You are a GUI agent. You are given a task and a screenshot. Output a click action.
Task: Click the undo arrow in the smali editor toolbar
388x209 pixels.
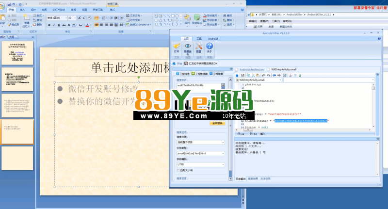(x=264, y=75)
